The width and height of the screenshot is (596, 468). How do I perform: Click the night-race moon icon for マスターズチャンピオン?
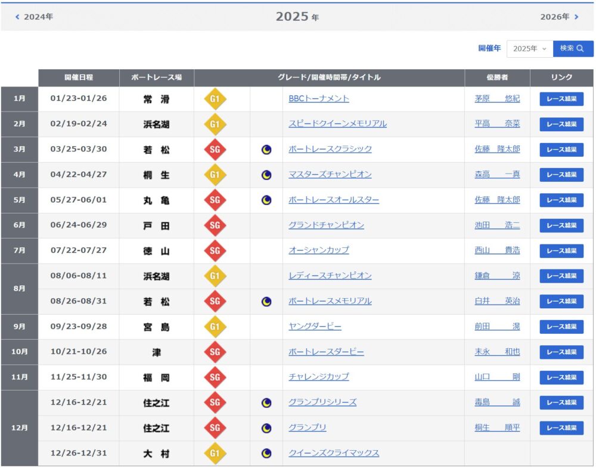click(266, 175)
